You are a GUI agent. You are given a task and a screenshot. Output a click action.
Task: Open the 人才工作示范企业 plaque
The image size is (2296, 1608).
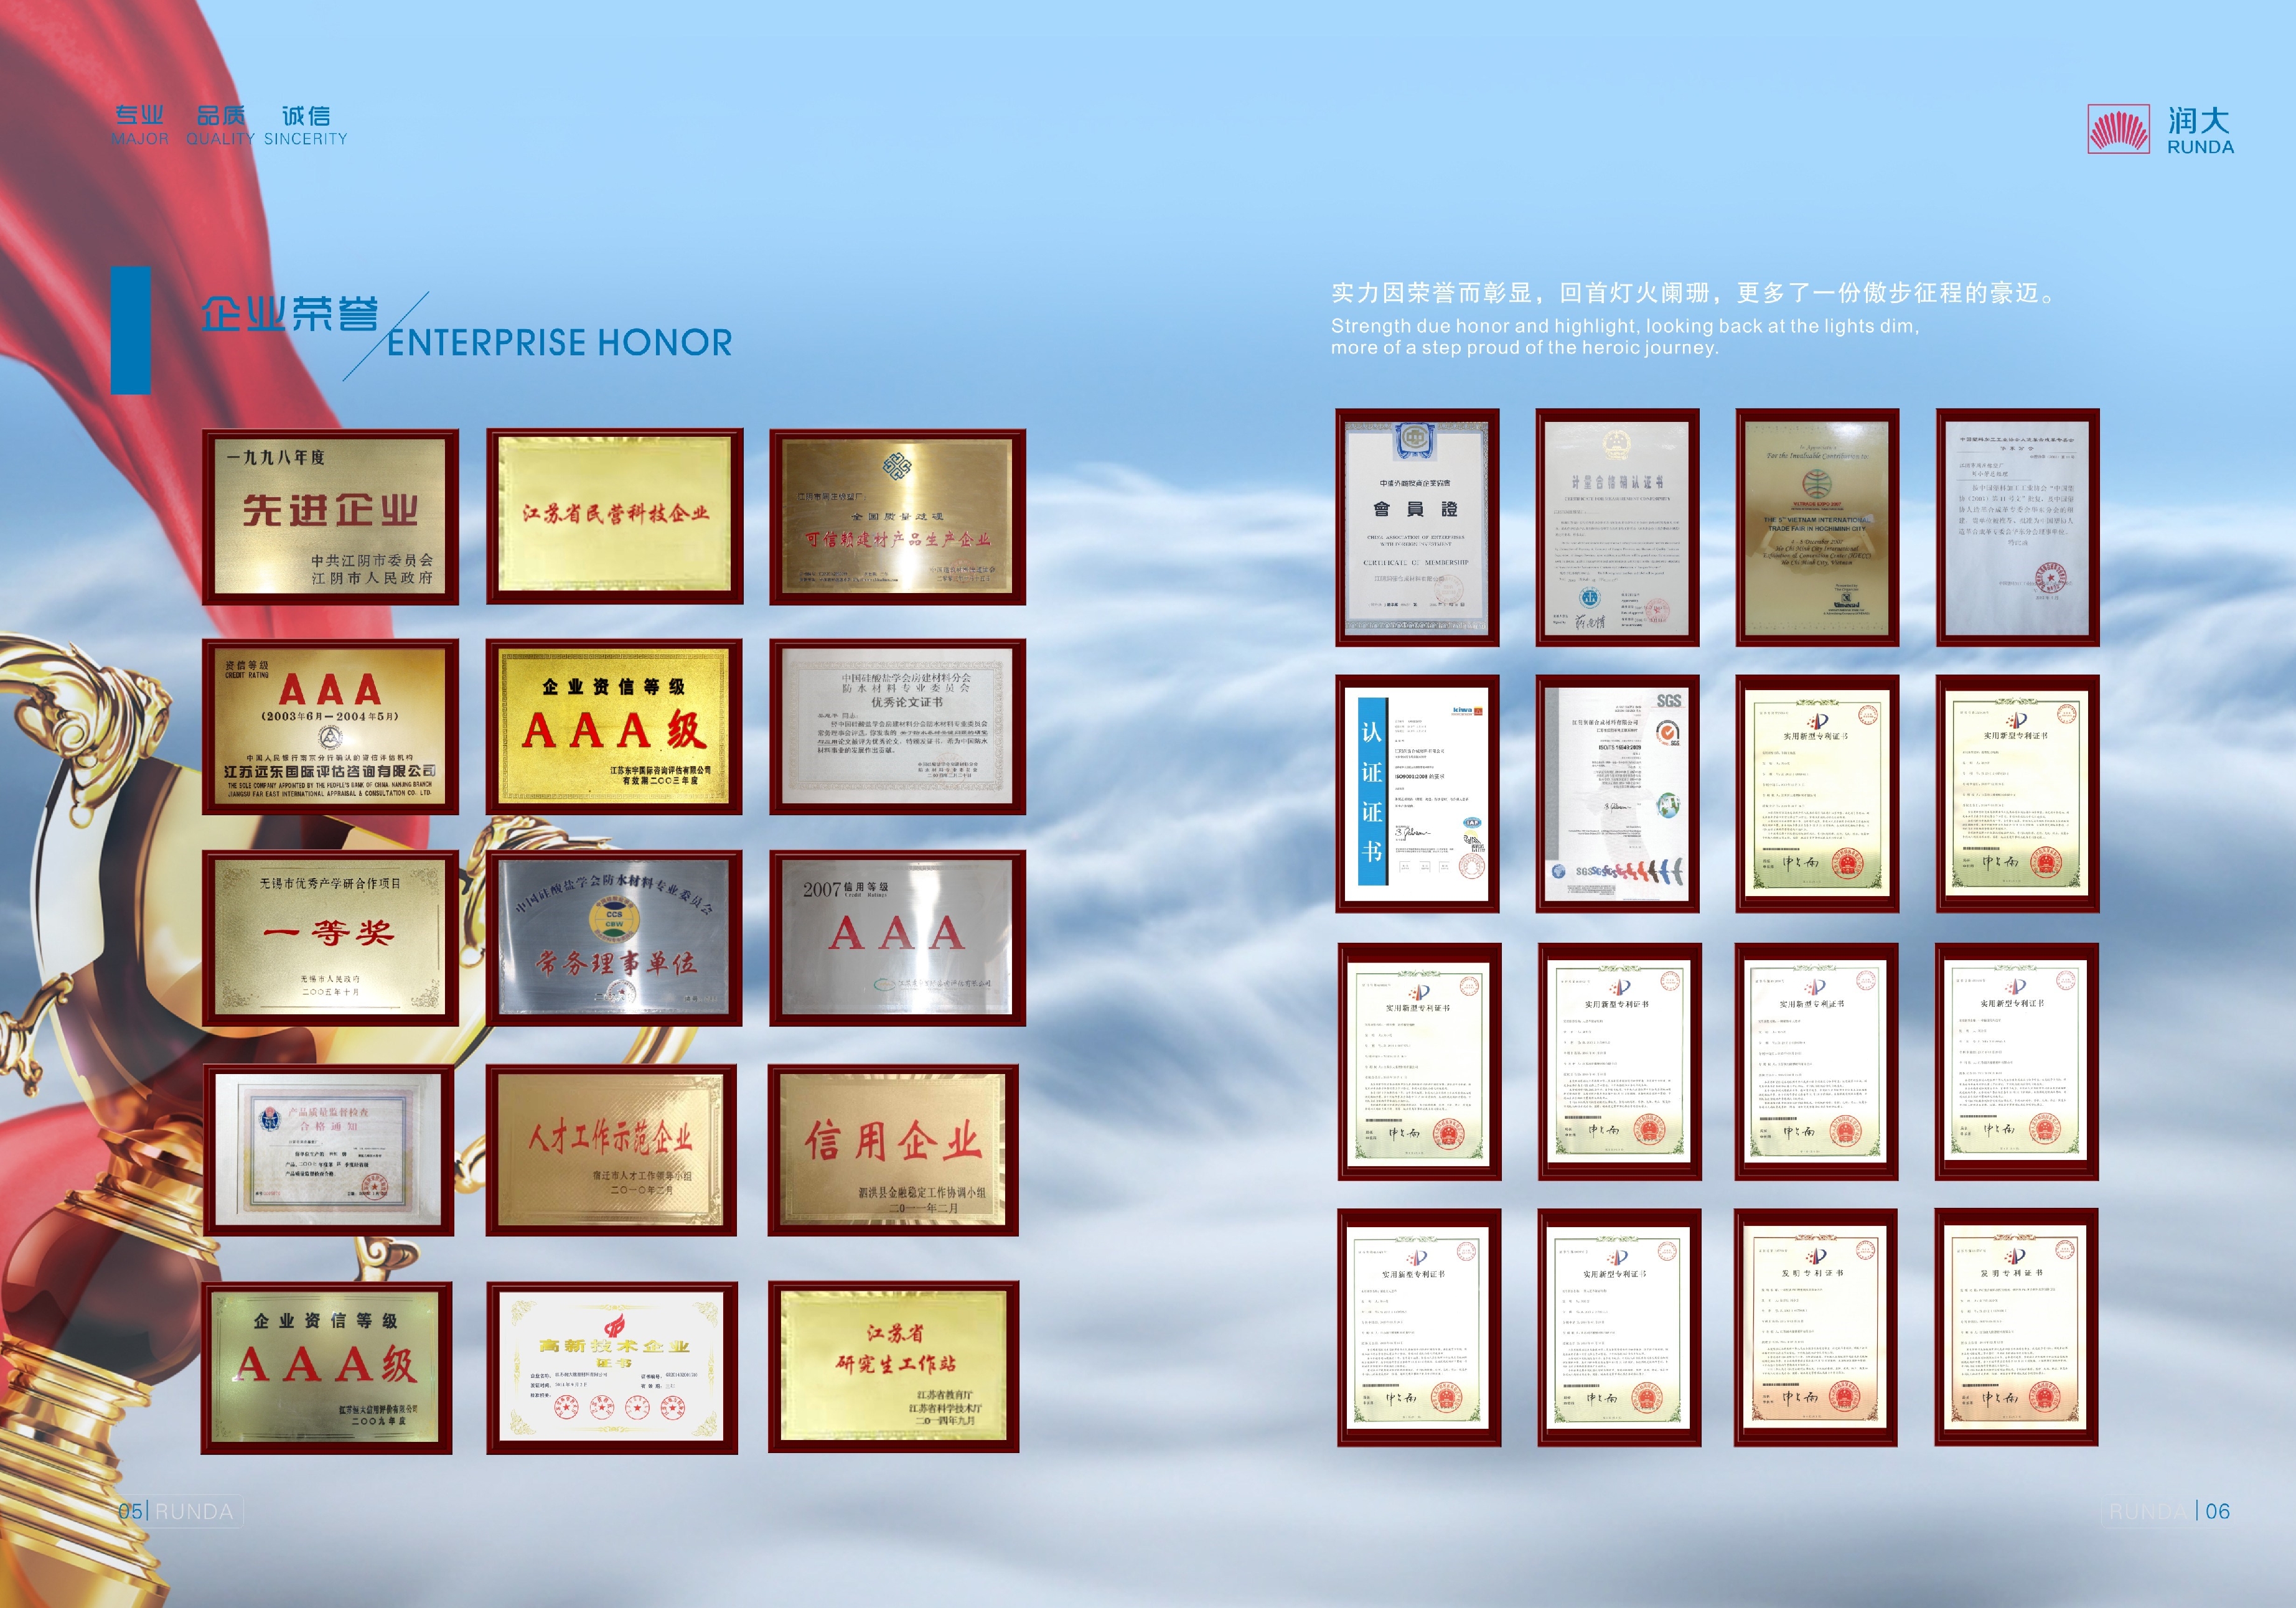[611, 1150]
